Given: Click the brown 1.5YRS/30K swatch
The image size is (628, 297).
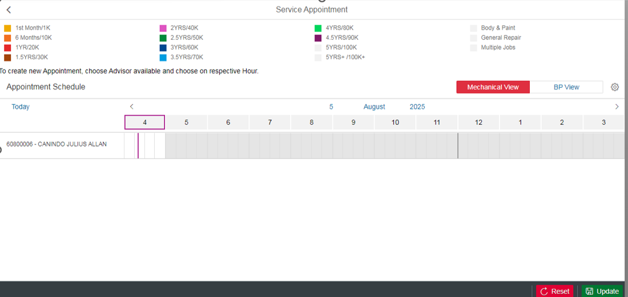Looking at the screenshot, I should pyautogui.click(x=7, y=58).
